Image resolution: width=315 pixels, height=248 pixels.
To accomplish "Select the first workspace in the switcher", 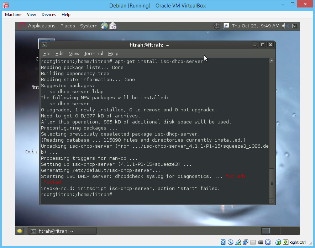I will (266, 231).
